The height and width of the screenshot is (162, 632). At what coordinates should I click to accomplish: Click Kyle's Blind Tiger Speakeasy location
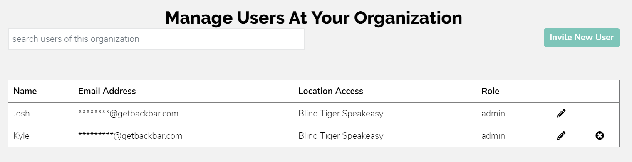point(341,135)
